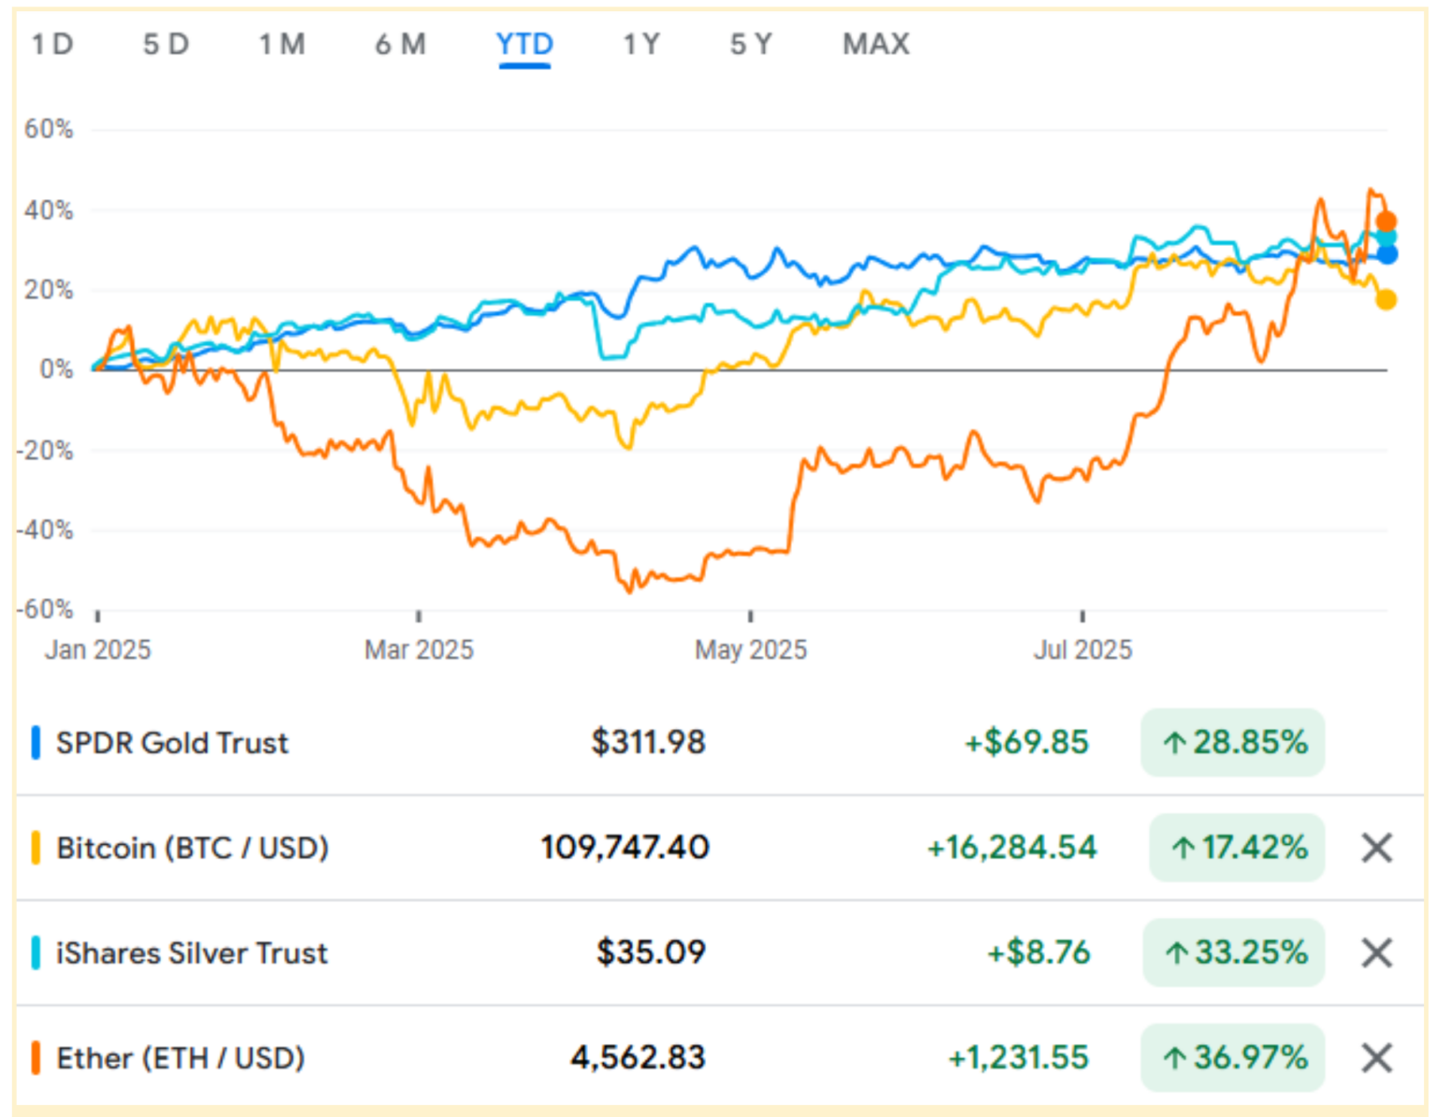Image resolution: width=1436 pixels, height=1117 pixels.
Task: Open the SPDR Gold Trust listing
Action: (x=172, y=742)
